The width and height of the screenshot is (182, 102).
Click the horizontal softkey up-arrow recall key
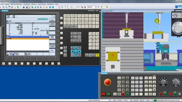coord(4,63)
